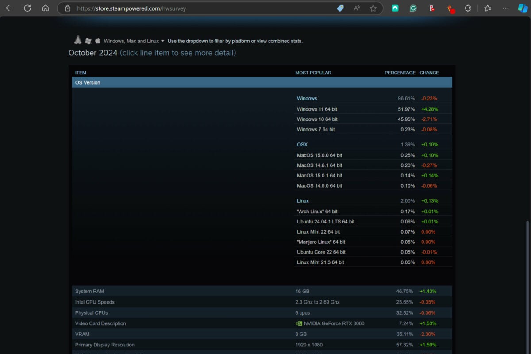Click the shopping tag icon in address bar
Image resolution: width=531 pixels, height=354 pixels.
[x=340, y=8]
